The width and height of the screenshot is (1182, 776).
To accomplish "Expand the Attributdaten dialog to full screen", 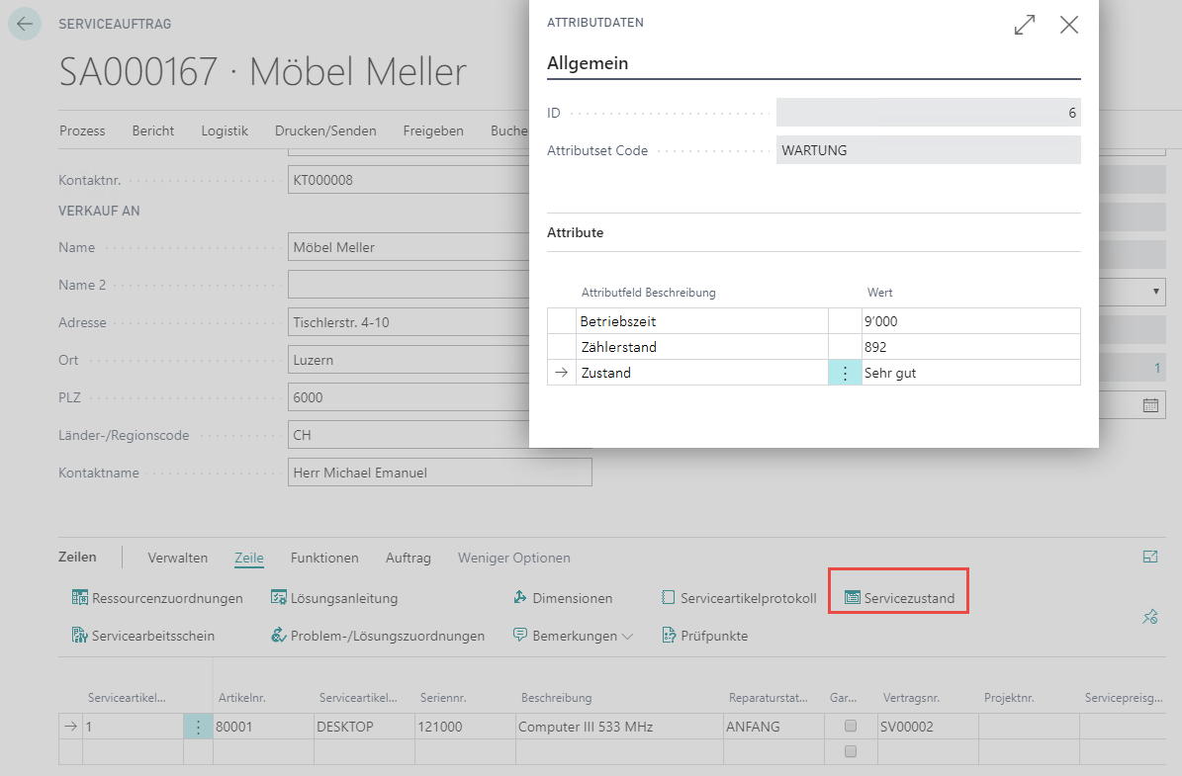I will pos(1025,25).
